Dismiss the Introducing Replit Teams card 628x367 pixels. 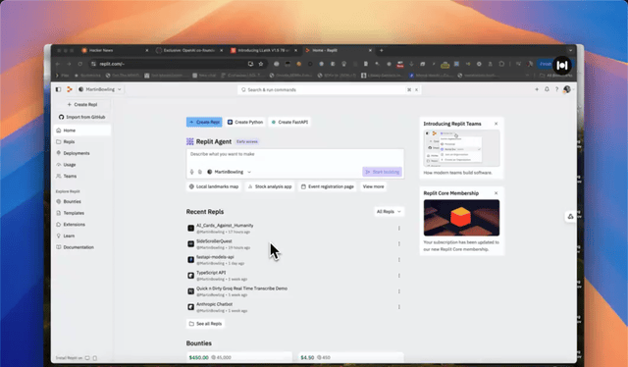pos(496,124)
